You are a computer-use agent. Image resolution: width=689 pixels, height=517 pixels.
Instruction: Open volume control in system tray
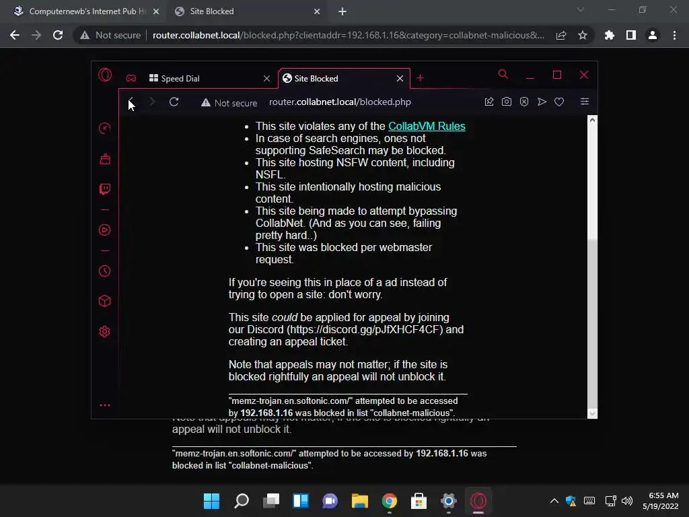627,501
